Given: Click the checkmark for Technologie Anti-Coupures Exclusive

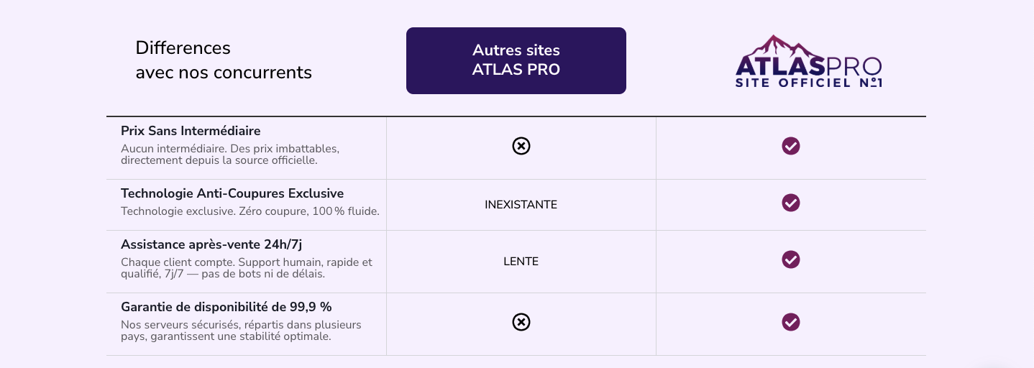Looking at the screenshot, I should (791, 203).
